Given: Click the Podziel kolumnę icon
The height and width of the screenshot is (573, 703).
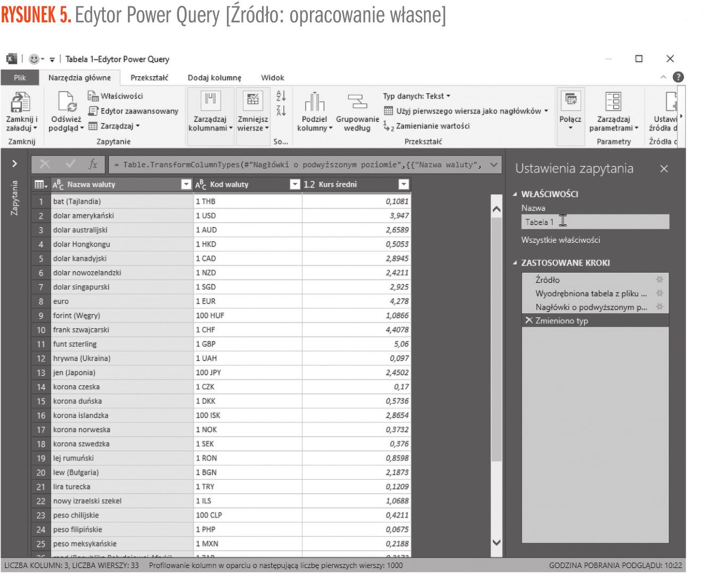Looking at the screenshot, I should click(314, 102).
